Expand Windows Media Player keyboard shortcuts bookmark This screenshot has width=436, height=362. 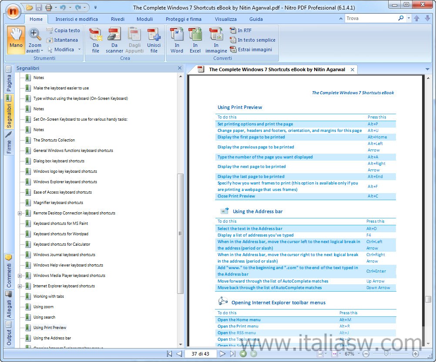[20, 276]
